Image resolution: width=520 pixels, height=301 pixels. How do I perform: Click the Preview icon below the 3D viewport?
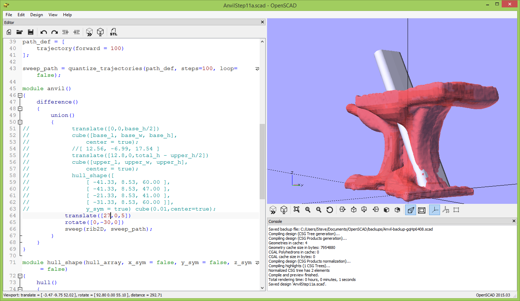coord(273,210)
